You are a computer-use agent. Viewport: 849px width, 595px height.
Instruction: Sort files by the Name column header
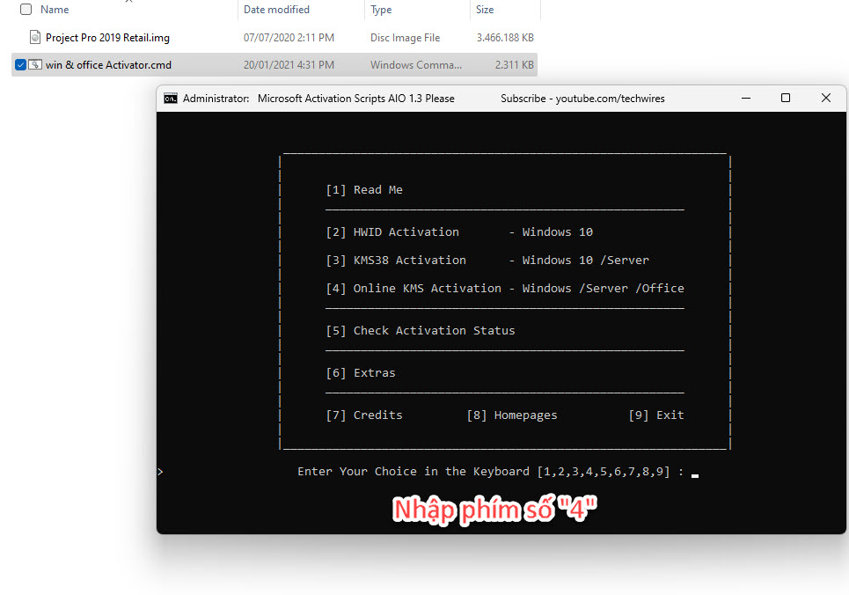click(x=55, y=10)
